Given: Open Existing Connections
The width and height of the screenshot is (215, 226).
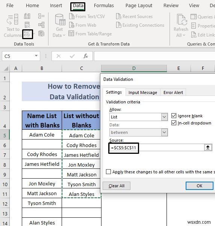Looking at the screenshot, I should click(x=140, y=25).
